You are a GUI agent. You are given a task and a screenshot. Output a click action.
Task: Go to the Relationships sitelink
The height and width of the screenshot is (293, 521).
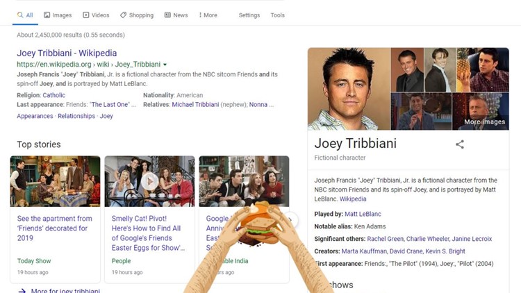pos(76,116)
